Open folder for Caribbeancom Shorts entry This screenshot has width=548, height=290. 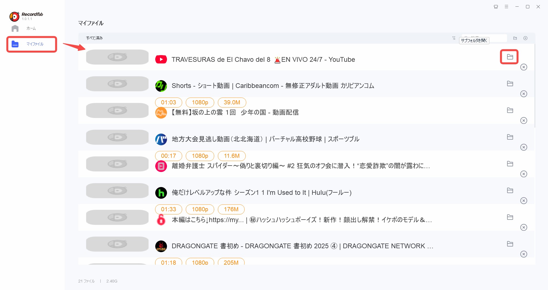click(x=510, y=83)
